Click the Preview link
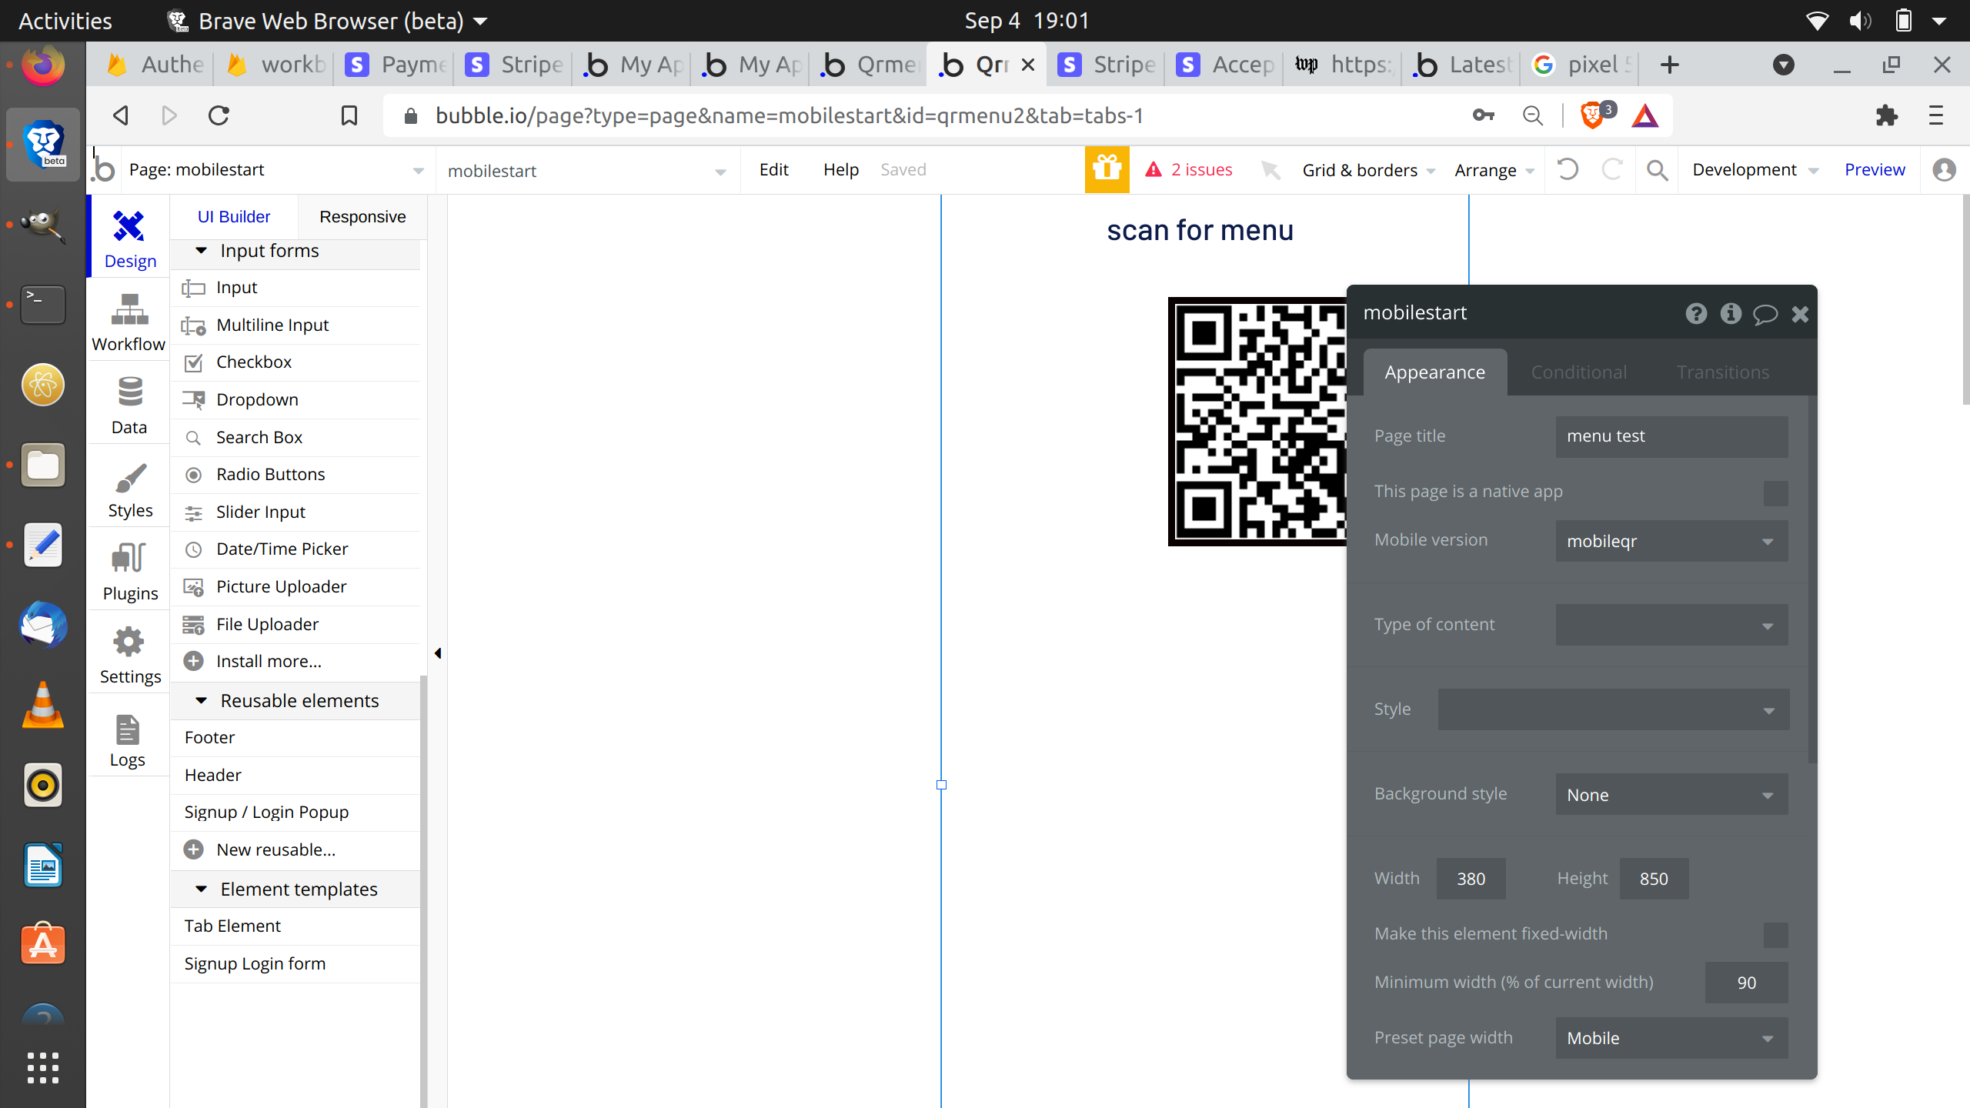 [x=1874, y=169]
